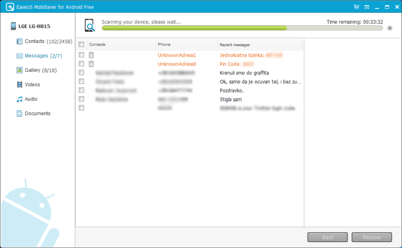Click 'Scanning your device, please wait...' text
The image size is (402, 248).
pyautogui.click(x=141, y=22)
